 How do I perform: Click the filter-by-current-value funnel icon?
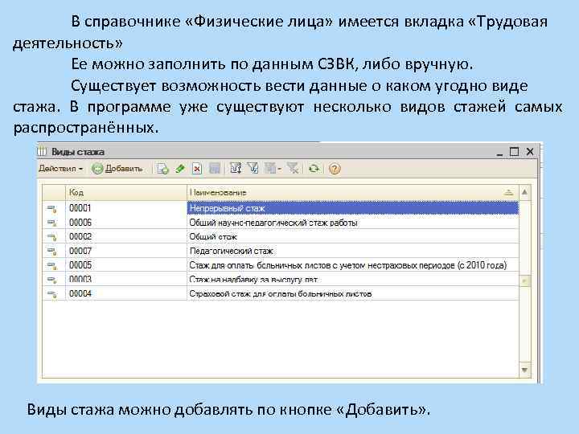coord(253,169)
